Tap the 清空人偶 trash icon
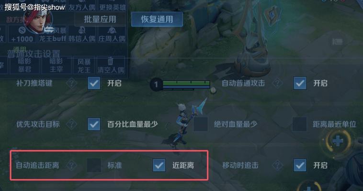Screen dimensions: 363x191 click(111, 65)
